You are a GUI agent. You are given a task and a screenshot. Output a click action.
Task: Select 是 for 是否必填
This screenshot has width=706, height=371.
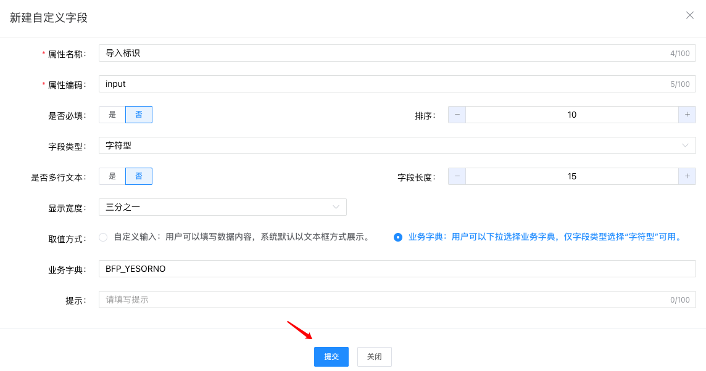tap(112, 115)
